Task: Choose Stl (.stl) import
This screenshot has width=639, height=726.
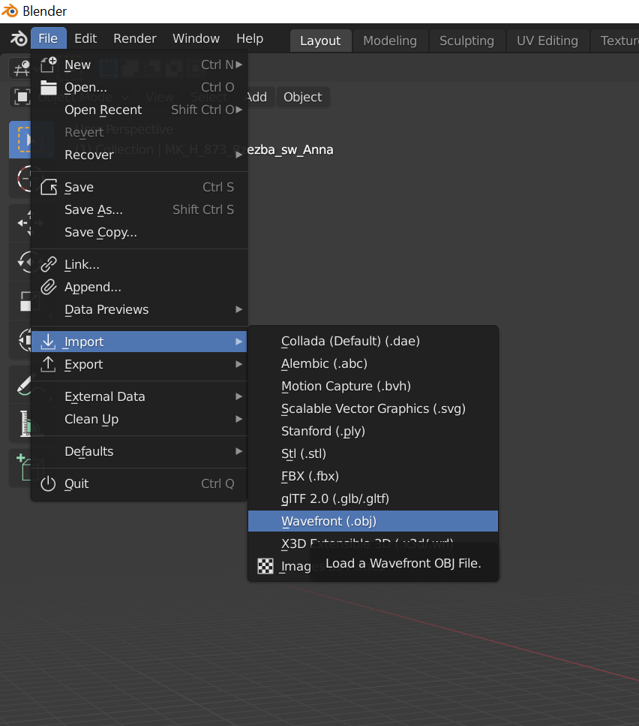Action: tap(373, 453)
